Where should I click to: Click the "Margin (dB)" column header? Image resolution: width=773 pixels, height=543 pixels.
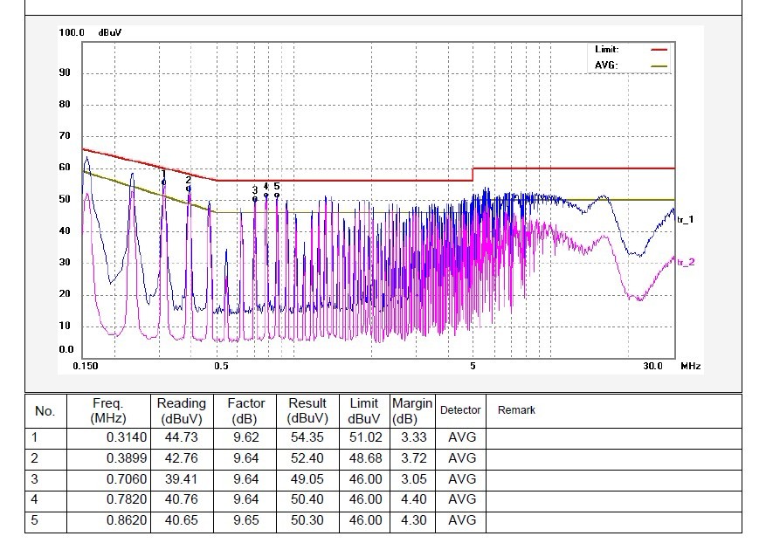(x=412, y=411)
